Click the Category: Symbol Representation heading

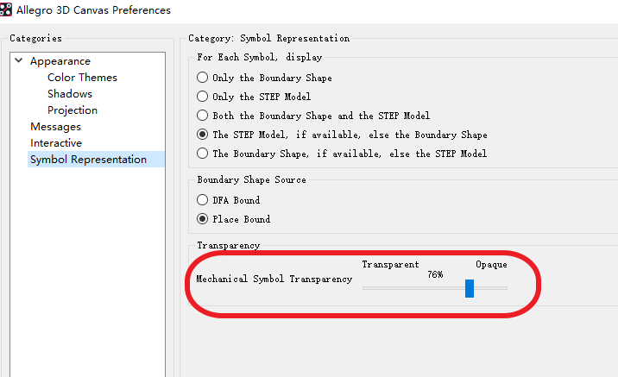click(x=268, y=38)
